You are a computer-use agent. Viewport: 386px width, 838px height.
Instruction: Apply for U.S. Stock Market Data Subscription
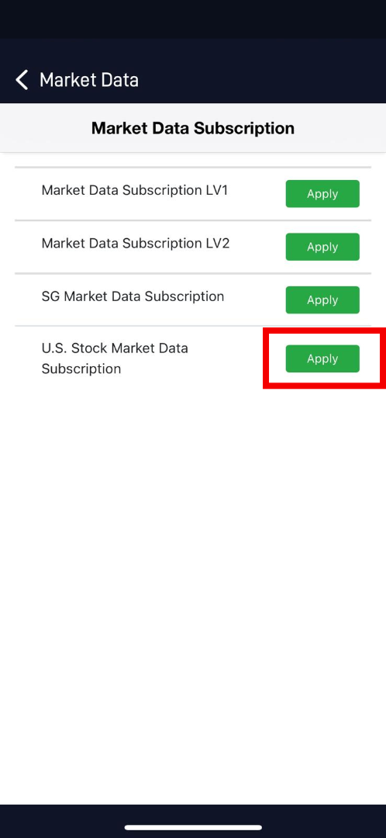322,358
